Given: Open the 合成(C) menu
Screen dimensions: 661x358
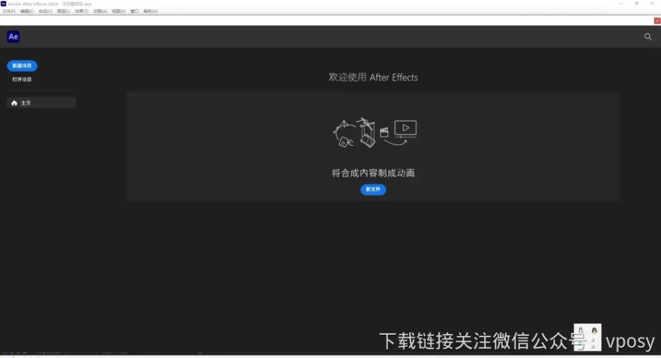Looking at the screenshot, I should click(46, 12).
